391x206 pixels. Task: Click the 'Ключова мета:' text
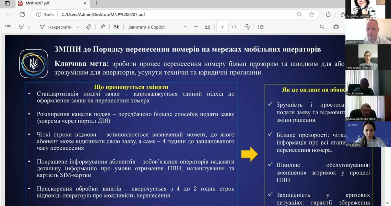[82, 64]
